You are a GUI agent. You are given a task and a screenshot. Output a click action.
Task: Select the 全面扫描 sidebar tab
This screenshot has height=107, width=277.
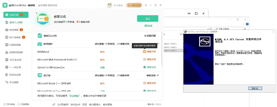[16, 15]
